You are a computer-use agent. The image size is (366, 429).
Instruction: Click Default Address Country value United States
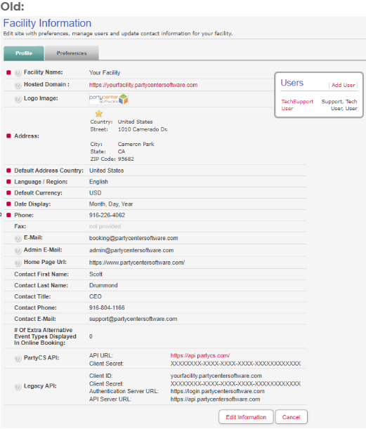pos(107,171)
